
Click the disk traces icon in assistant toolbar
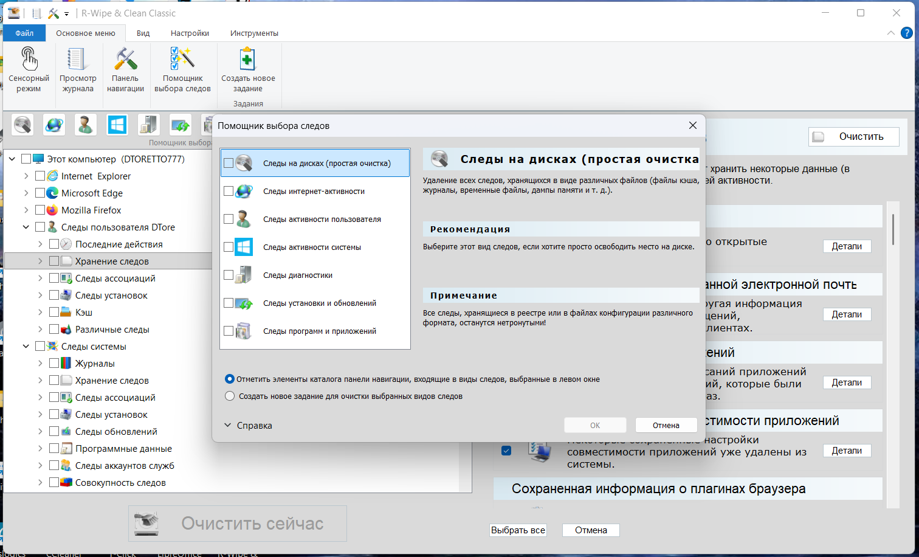(22, 125)
